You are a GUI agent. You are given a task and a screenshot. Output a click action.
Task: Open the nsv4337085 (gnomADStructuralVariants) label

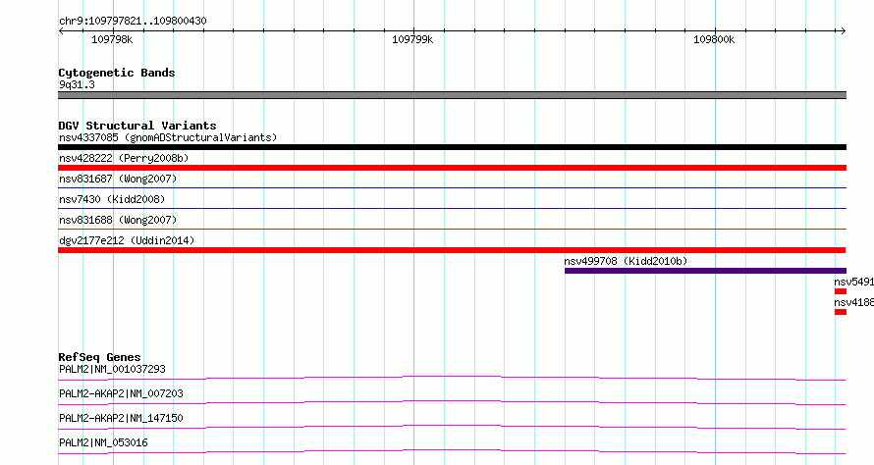coord(168,137)
